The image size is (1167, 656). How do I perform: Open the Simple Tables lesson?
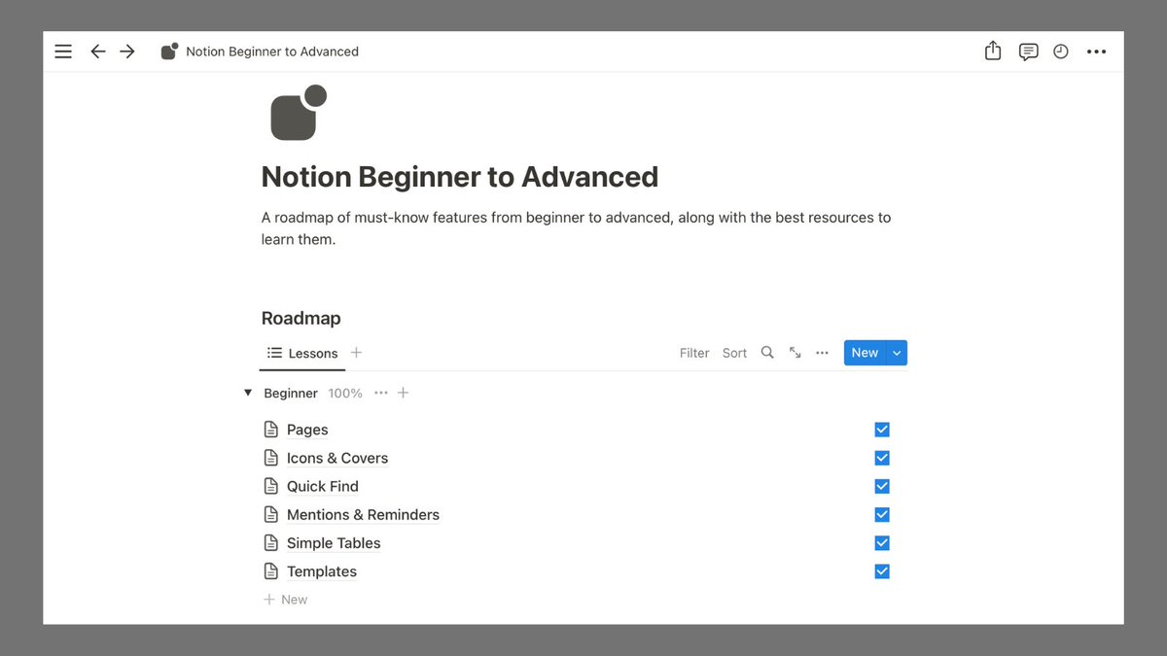tap(334, 542)
